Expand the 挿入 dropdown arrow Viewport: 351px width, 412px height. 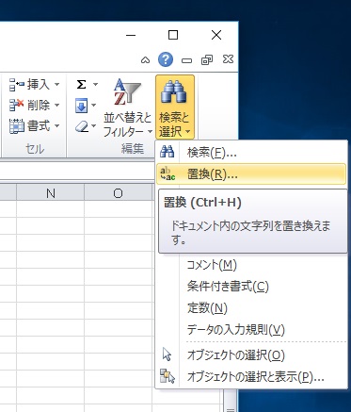(56, 84)
